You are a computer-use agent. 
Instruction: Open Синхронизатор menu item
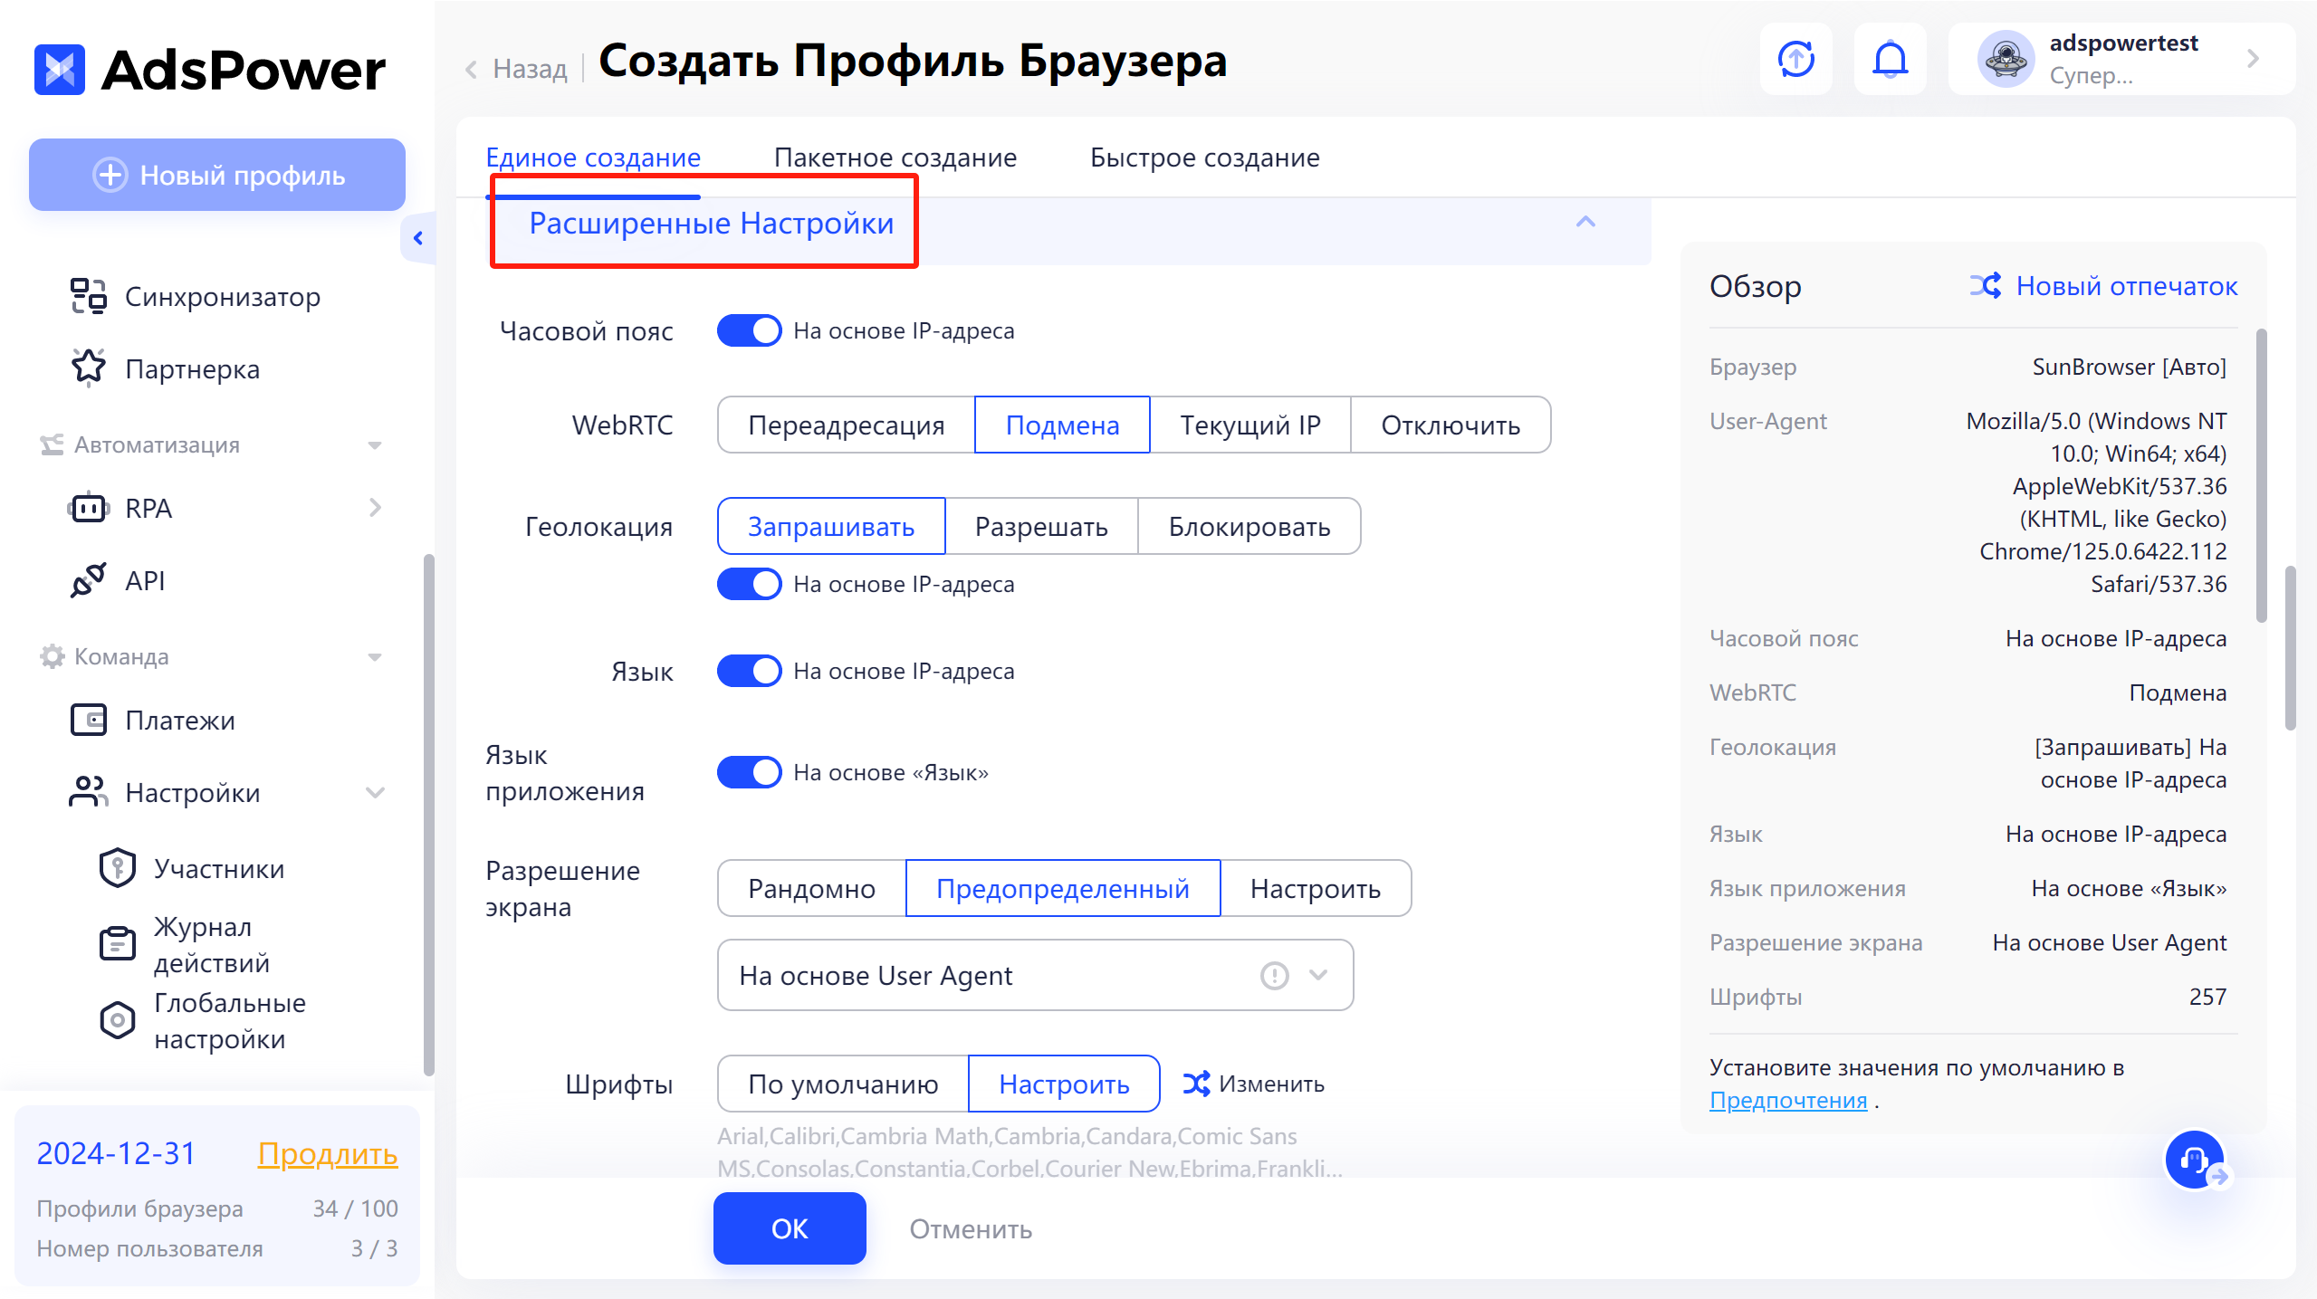point(222,296)
